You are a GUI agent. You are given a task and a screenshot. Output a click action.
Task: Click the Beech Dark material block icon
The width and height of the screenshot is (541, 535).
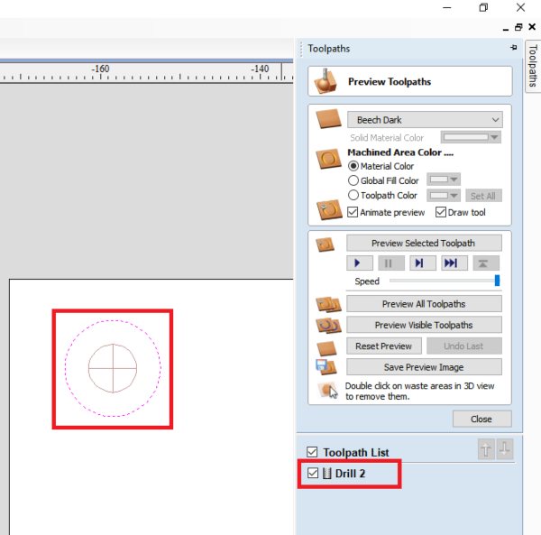tap(328, 119)
